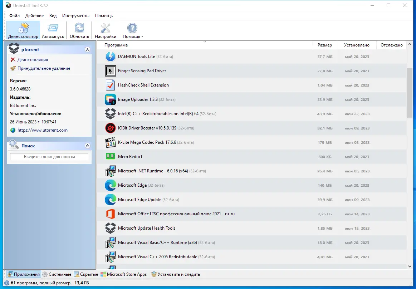This screenshot has height=289, width=416.
Task: Switch to the Microsoft Store Apps tab
Action: pyautogui.click(x=124, y=274)
